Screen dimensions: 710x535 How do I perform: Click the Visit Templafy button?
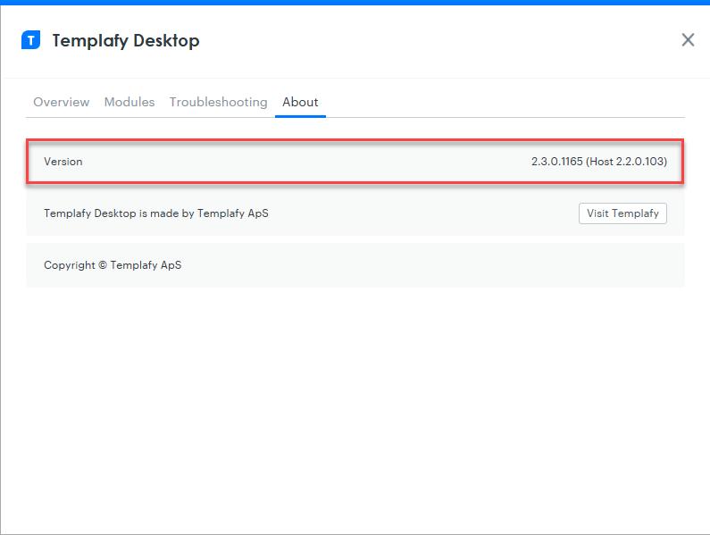[622, 213]
